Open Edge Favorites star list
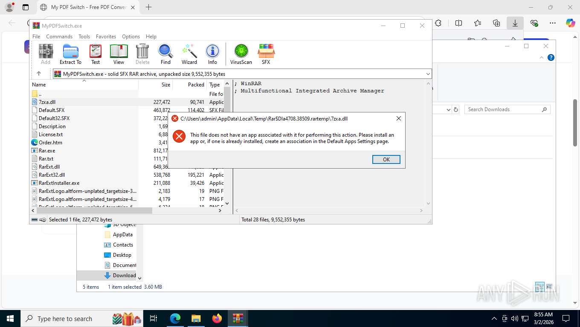 (x=477, y=23)
